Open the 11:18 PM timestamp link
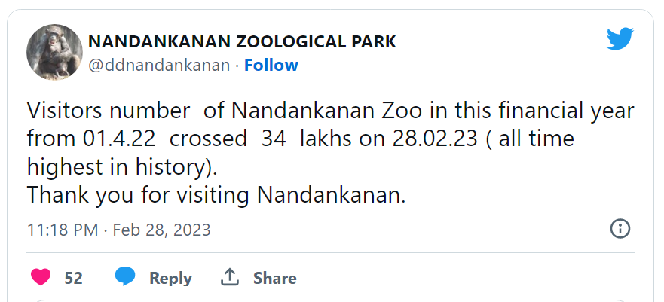The width and height of the screenshot is (664, 302). [62, 229]
